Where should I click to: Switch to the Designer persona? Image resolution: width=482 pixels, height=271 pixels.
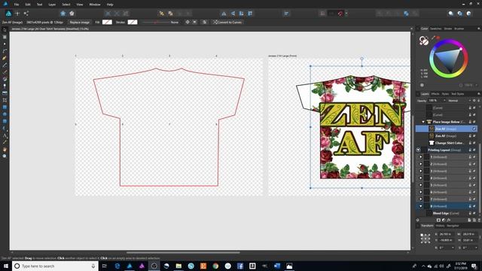[x=8, y=14]
